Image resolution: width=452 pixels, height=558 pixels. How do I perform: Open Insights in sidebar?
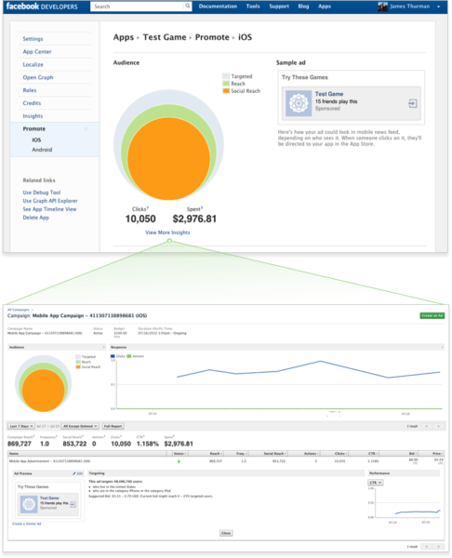click(33, 115)
